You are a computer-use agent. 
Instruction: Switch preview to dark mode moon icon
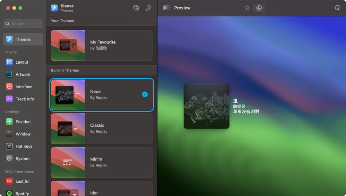(x=259, y=8)
